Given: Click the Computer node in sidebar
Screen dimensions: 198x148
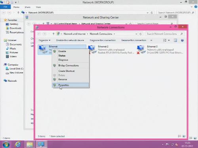Looking at the screenshot, I should 11,65.
